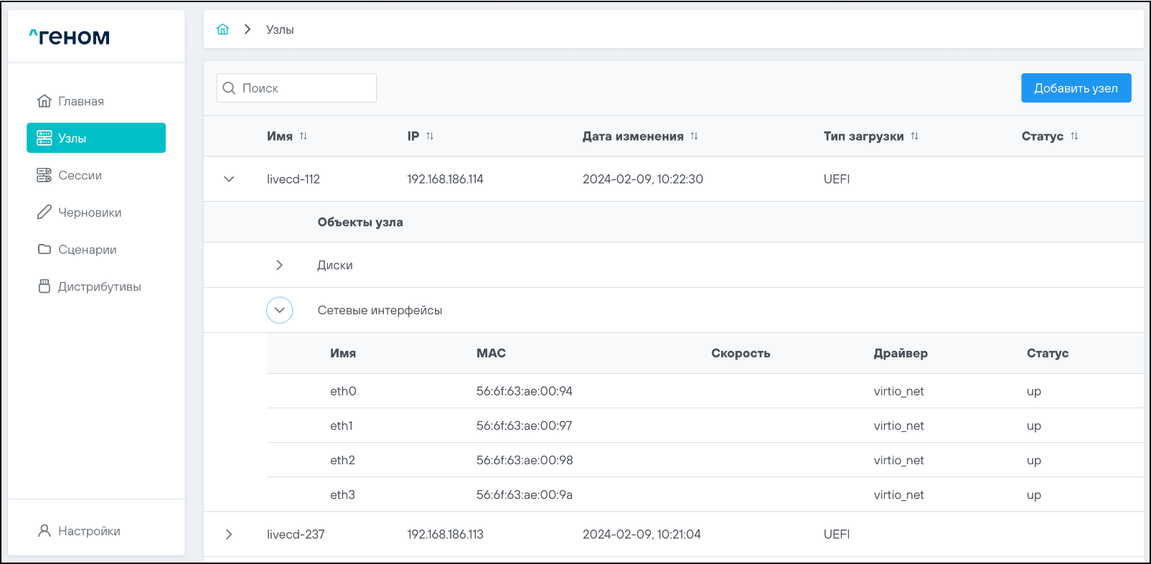
Task: Open Главная in the sidebar
Action: point(80,101)
